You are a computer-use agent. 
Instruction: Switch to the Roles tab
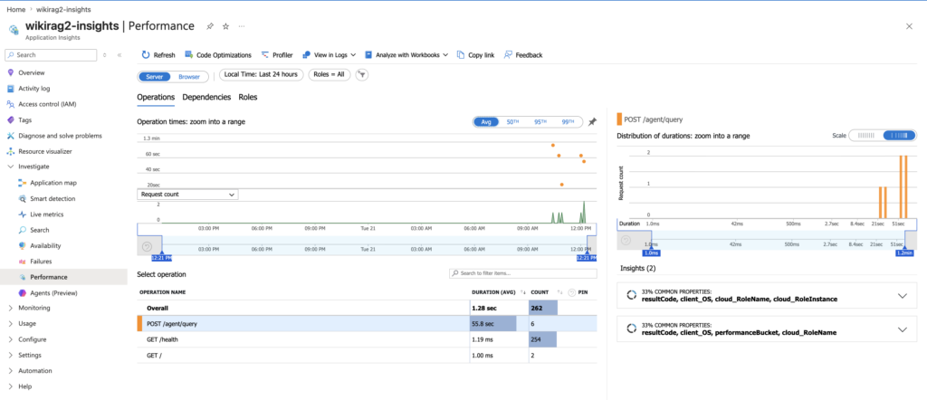(248, 97)
